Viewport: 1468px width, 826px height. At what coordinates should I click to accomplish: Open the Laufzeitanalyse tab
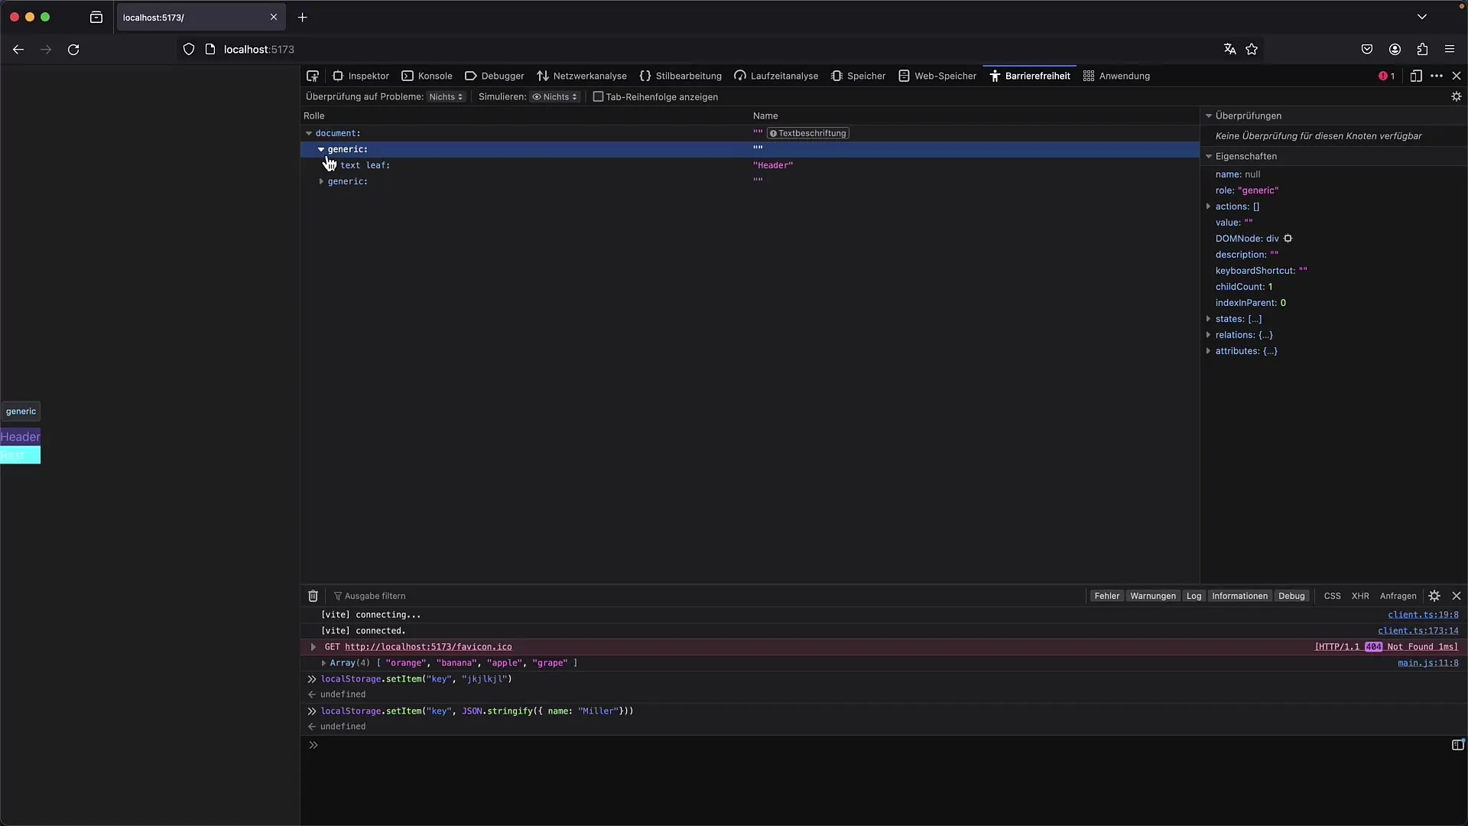pyautogui.click(x=776, y=76)
